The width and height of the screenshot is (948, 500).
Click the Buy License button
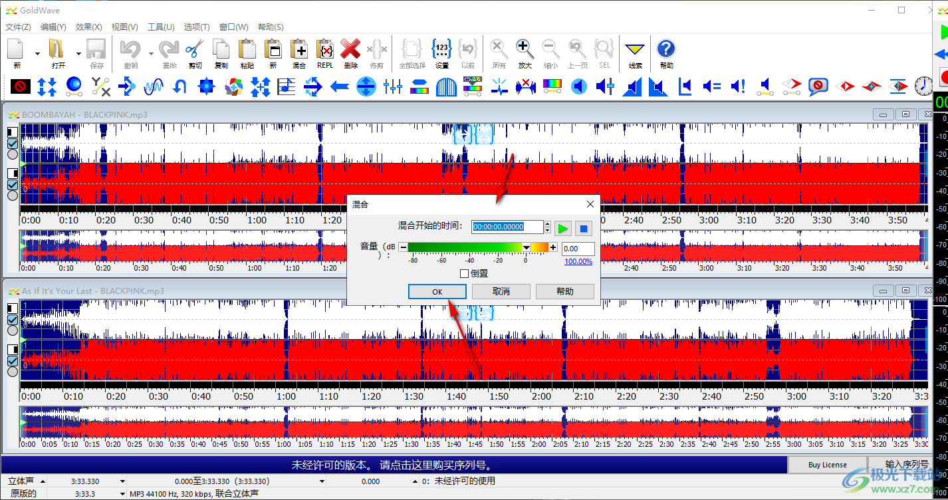tap(828, 465)
